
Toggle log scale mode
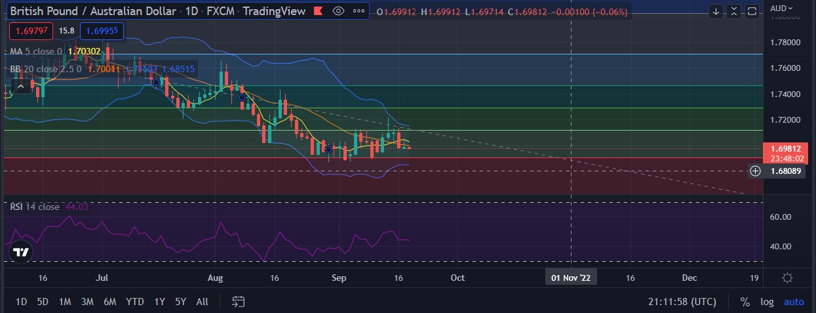[766, 302]
